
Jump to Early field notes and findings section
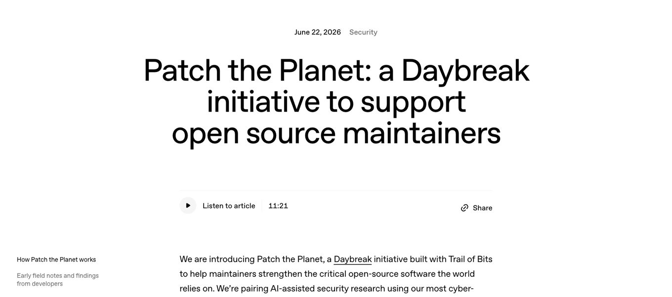click(x=58, y=280)
